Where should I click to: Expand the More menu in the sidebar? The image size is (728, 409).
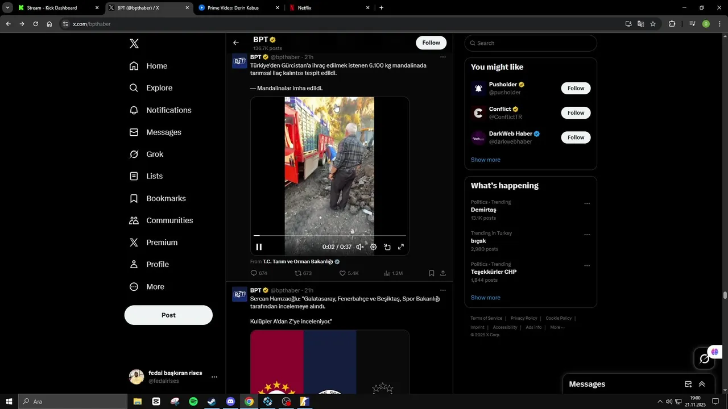click(x=147, y=287)
